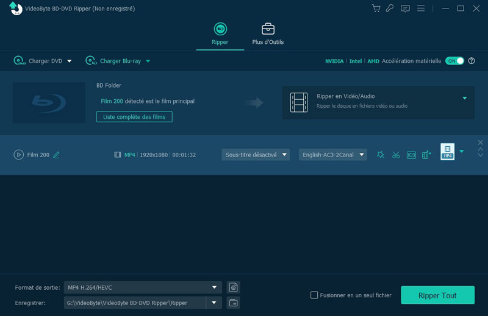The image size is (488, 316).
Task: Open output profile settings icon
Action: [x=234, y=287]
